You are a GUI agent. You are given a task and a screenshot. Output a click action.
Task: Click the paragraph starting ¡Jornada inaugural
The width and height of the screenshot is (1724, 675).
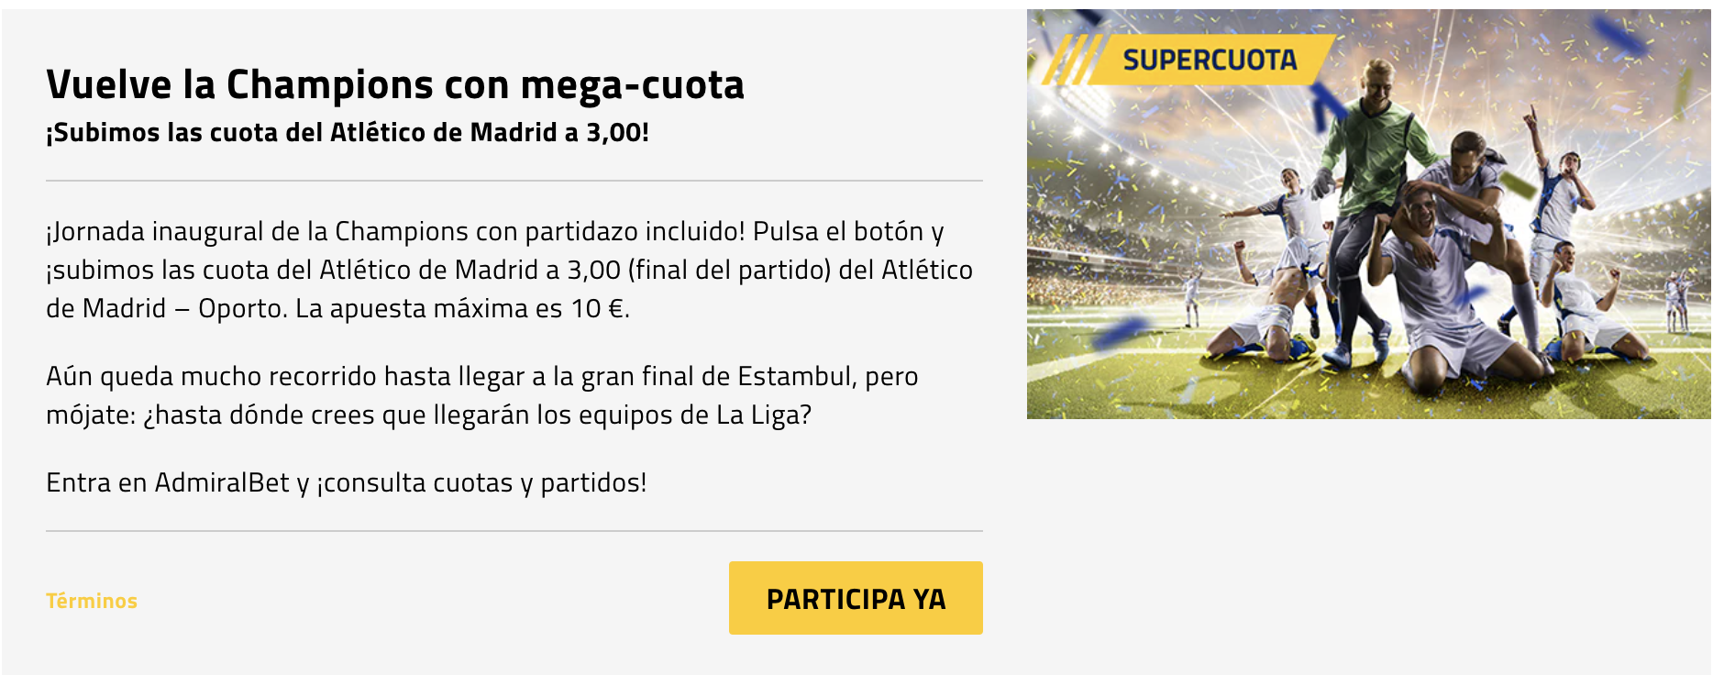point(510,270)
